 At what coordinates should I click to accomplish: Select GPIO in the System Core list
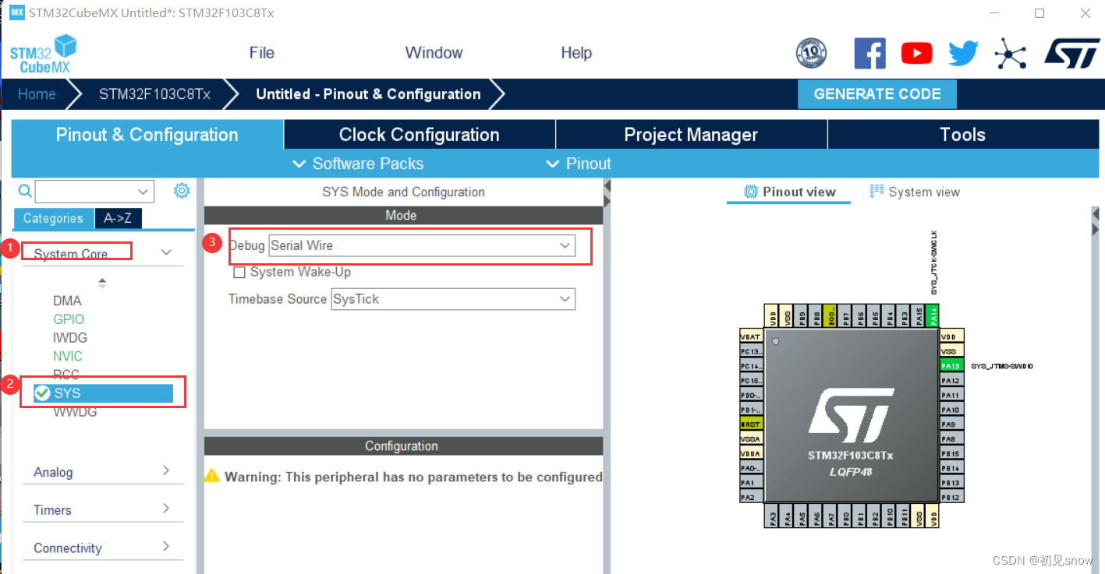point(69,319)
